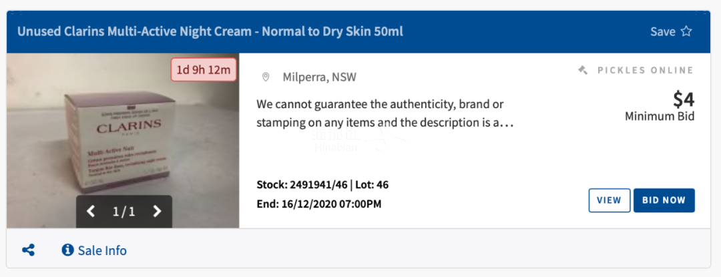721x277 pixels.
Task: Click the share icon below the listing
Action: pyautogui.click(x=29, y=250)
